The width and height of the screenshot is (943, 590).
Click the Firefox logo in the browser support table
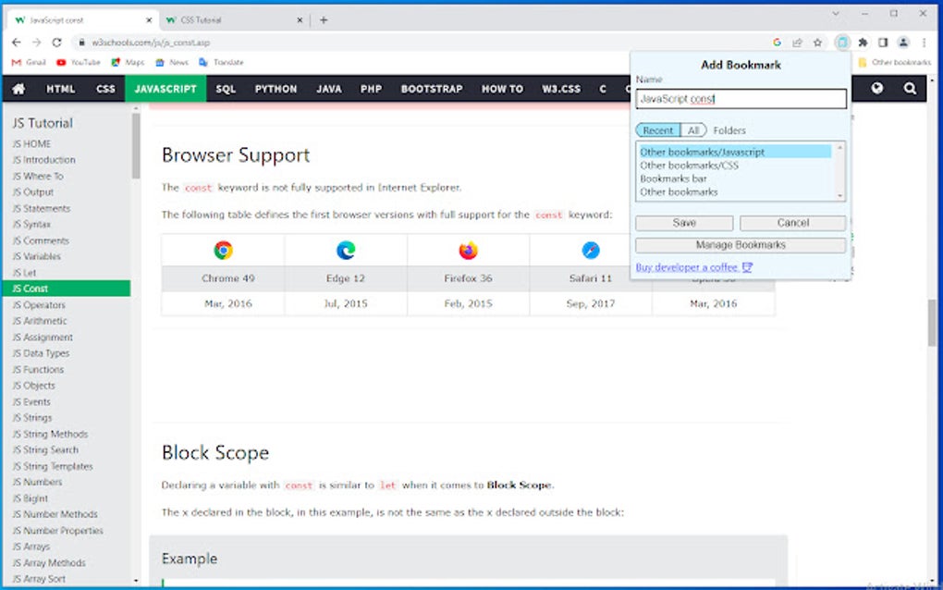[x=467, y=249]
